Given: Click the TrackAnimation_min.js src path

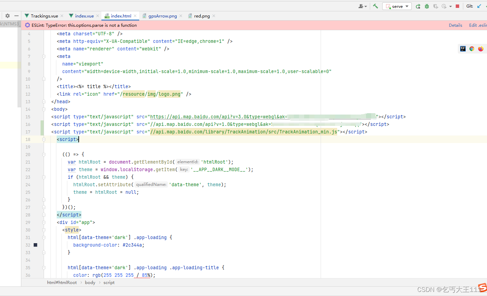Looking at the screenshot, I should 244,132.
